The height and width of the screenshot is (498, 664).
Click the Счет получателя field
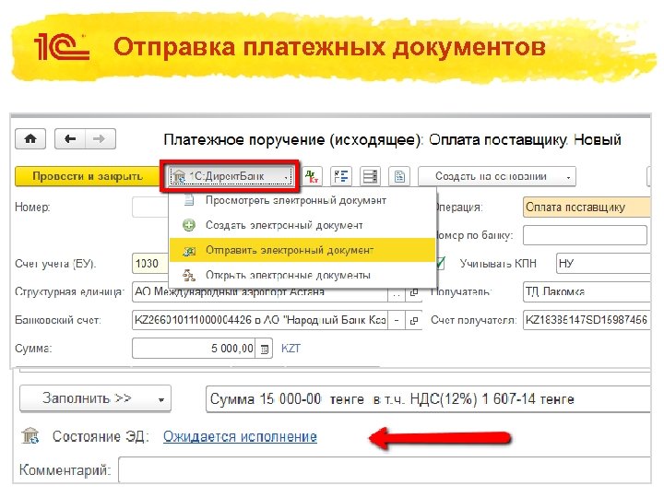[x=587, y=320]
